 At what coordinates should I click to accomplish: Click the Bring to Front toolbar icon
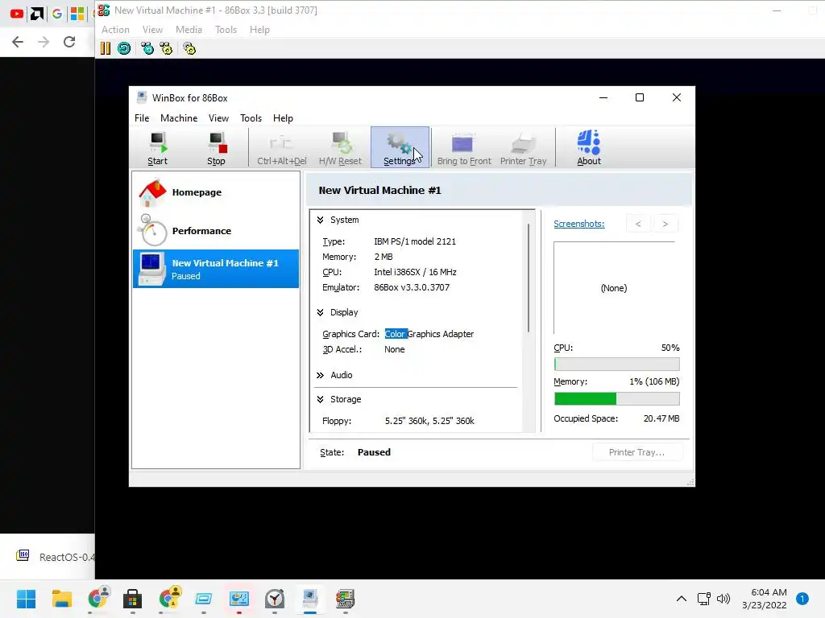463,148
